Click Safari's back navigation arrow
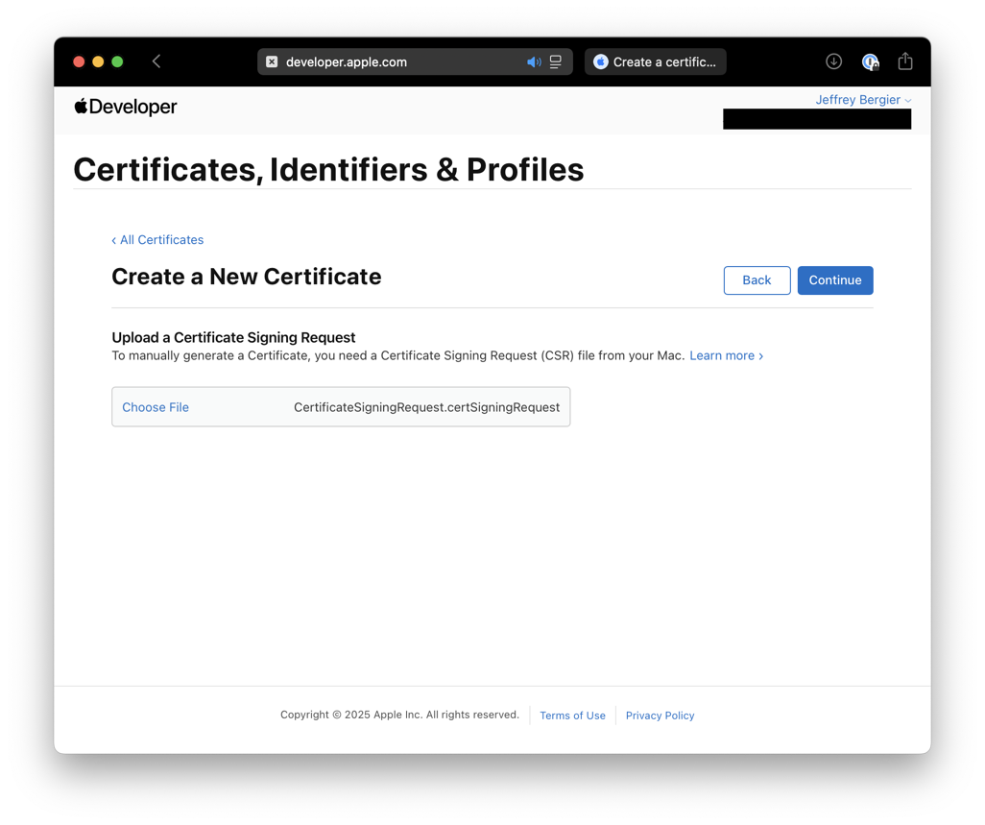This screenshot has height=825, width=985. click(156, 61)
